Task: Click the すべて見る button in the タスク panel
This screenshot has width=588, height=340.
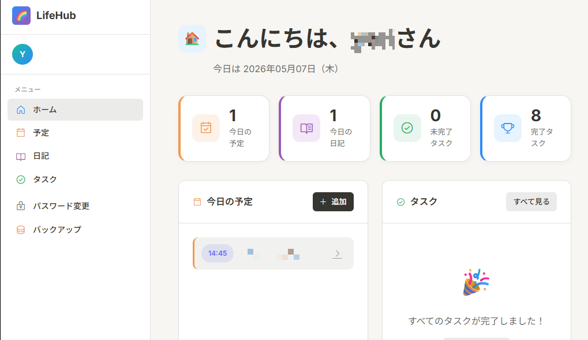Action: (x=531, y=202)
